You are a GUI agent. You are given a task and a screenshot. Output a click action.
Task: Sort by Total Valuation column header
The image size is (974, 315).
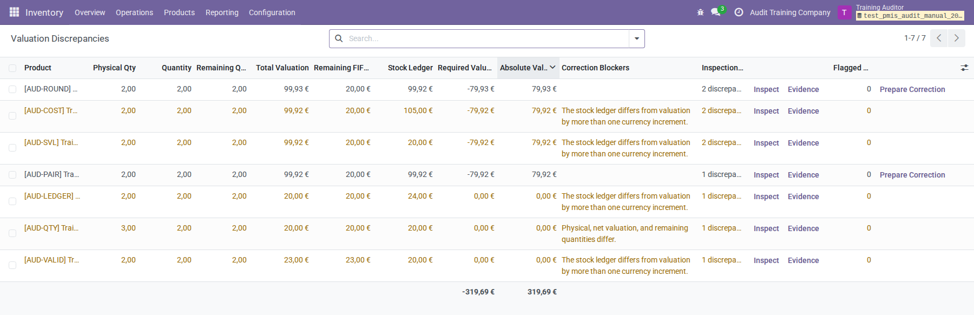coord(282,68)
